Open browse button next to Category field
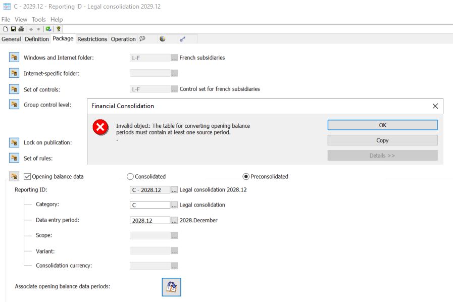Image resolution: width=453 pixels, height=302 pixels. [174, 205]
